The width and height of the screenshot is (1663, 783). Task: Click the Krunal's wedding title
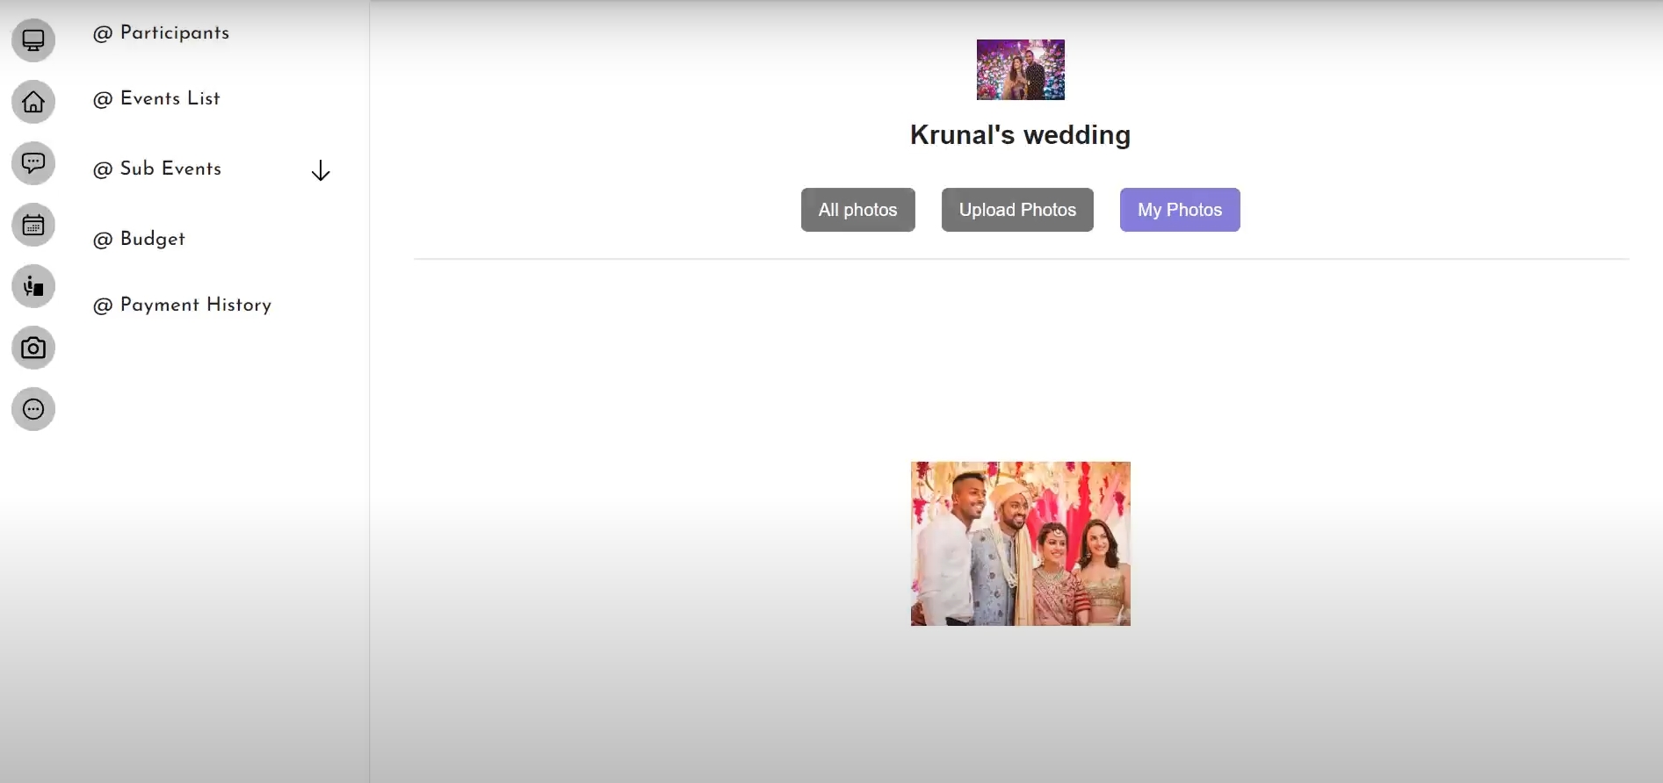pos(1020,135)
